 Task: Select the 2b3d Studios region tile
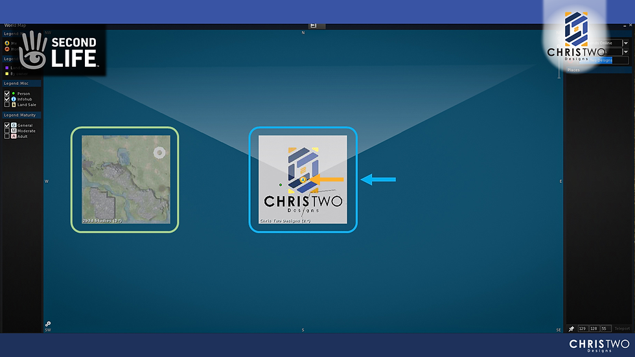126,179
